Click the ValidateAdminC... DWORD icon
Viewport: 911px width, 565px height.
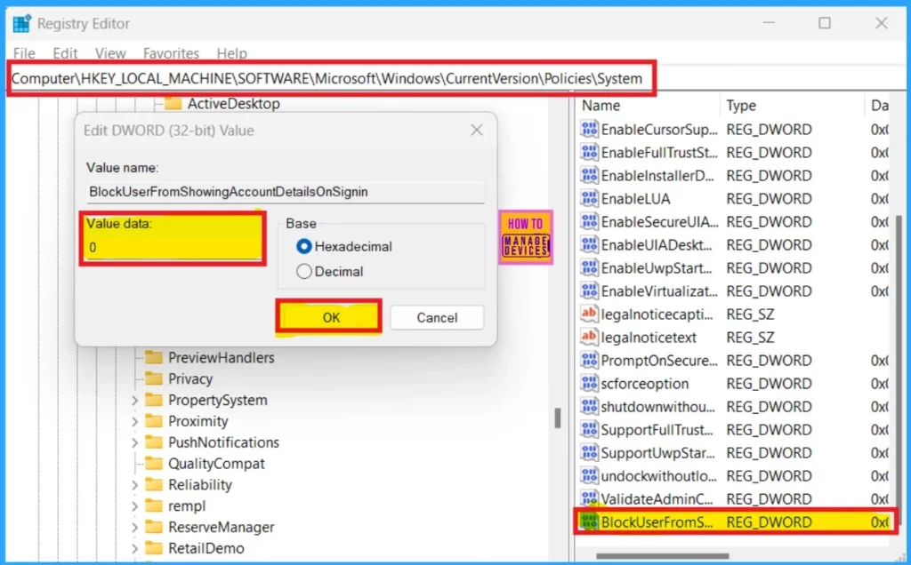tap(589, 499)
